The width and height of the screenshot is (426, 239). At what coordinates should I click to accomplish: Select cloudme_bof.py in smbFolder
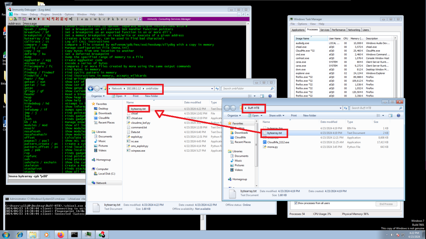click(140, 123)
